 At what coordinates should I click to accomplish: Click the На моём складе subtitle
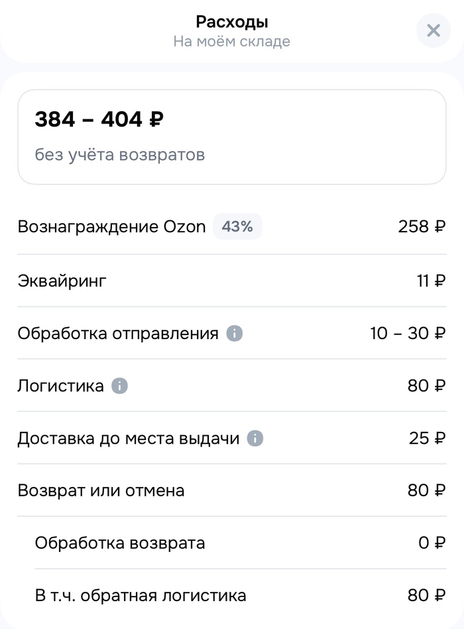pyautogui.click(x=232, y=41)
